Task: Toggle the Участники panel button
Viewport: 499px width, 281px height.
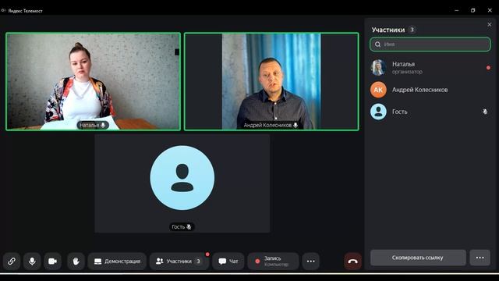Action: [179, 261]
